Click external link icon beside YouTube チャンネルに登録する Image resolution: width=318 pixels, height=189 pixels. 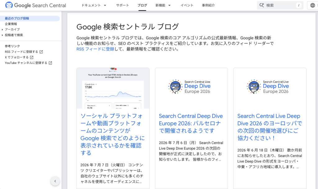tap(50, 63)
